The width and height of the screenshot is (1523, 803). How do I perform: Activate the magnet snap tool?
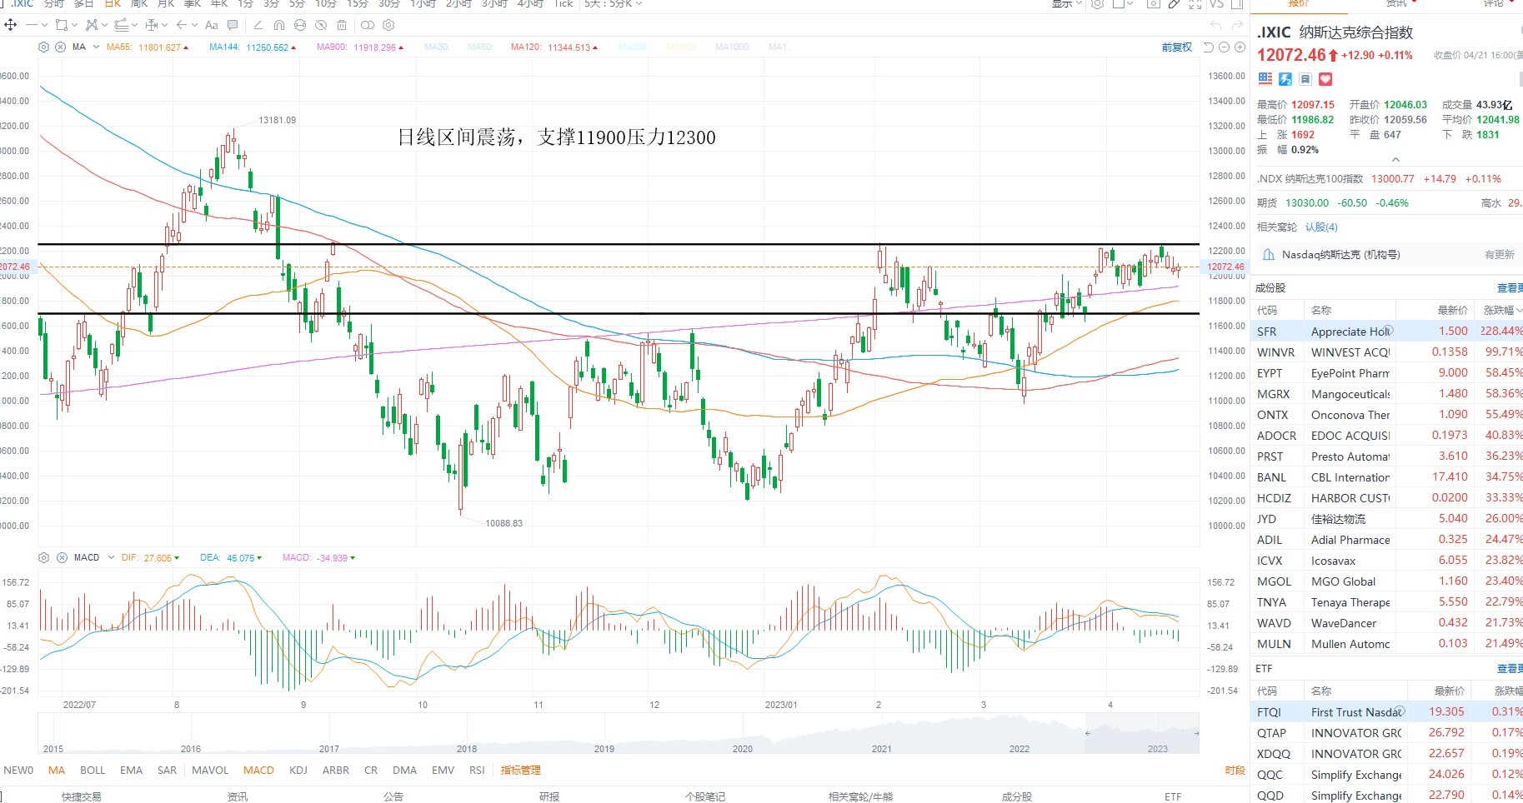click(x=279, y=25)
